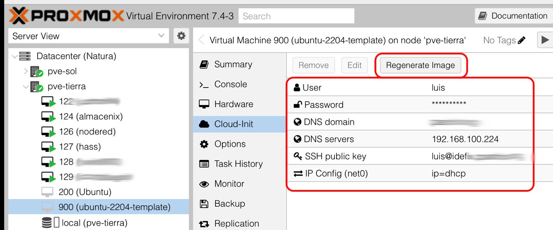
Task: Open the Replication tab
Action: click(237, 224)
